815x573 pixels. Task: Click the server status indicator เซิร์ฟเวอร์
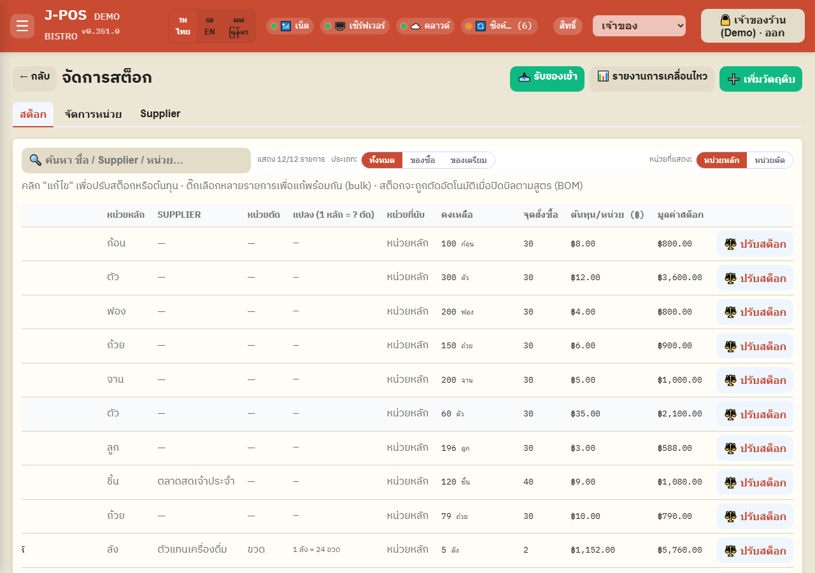coord(355,26)
